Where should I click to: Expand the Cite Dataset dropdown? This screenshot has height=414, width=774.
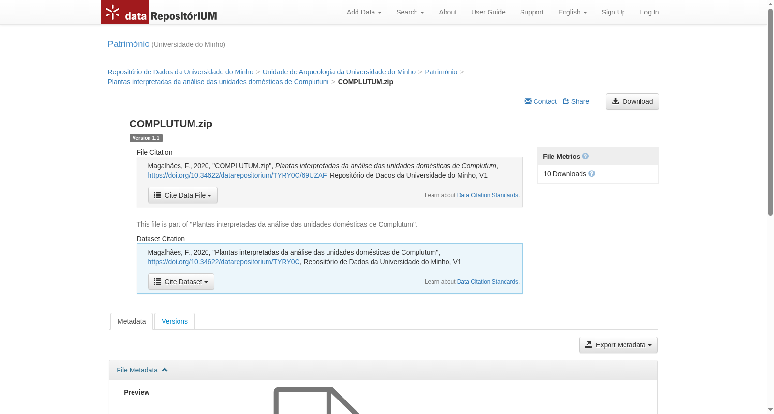coord(181,282)
